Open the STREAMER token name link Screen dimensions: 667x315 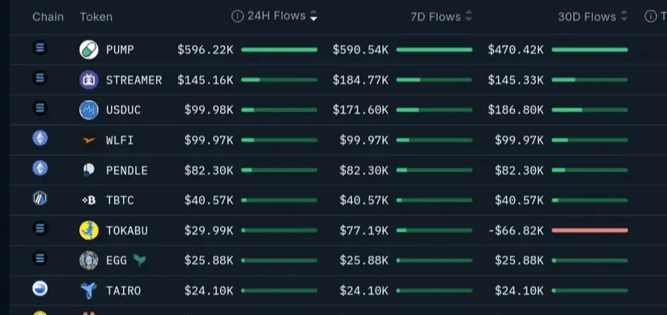pyautogui.click(x=134, y=80)
